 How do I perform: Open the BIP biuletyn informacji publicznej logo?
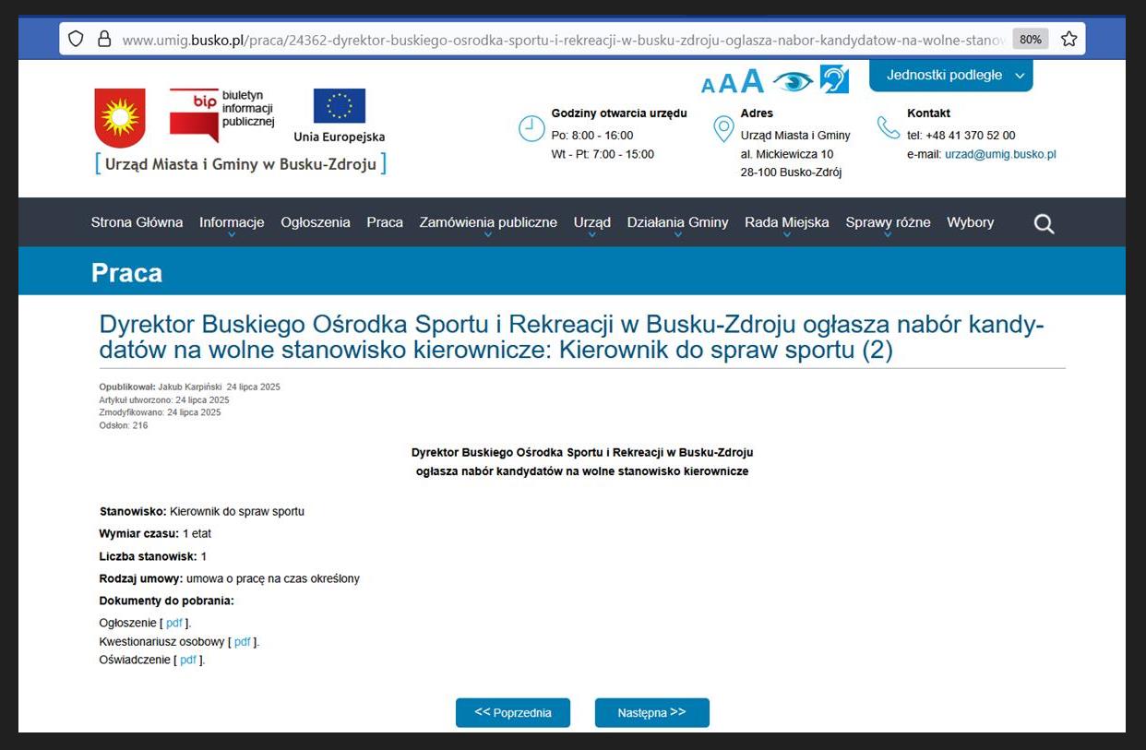point(221,113)
